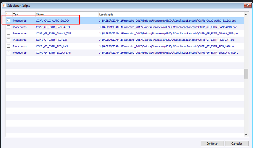The width and height of the screenshot is (253, 148).
Task: Check the CGPR_GF_EXTR_GRAVA_TMP checkbox
Action: click(x=9, y=34)
